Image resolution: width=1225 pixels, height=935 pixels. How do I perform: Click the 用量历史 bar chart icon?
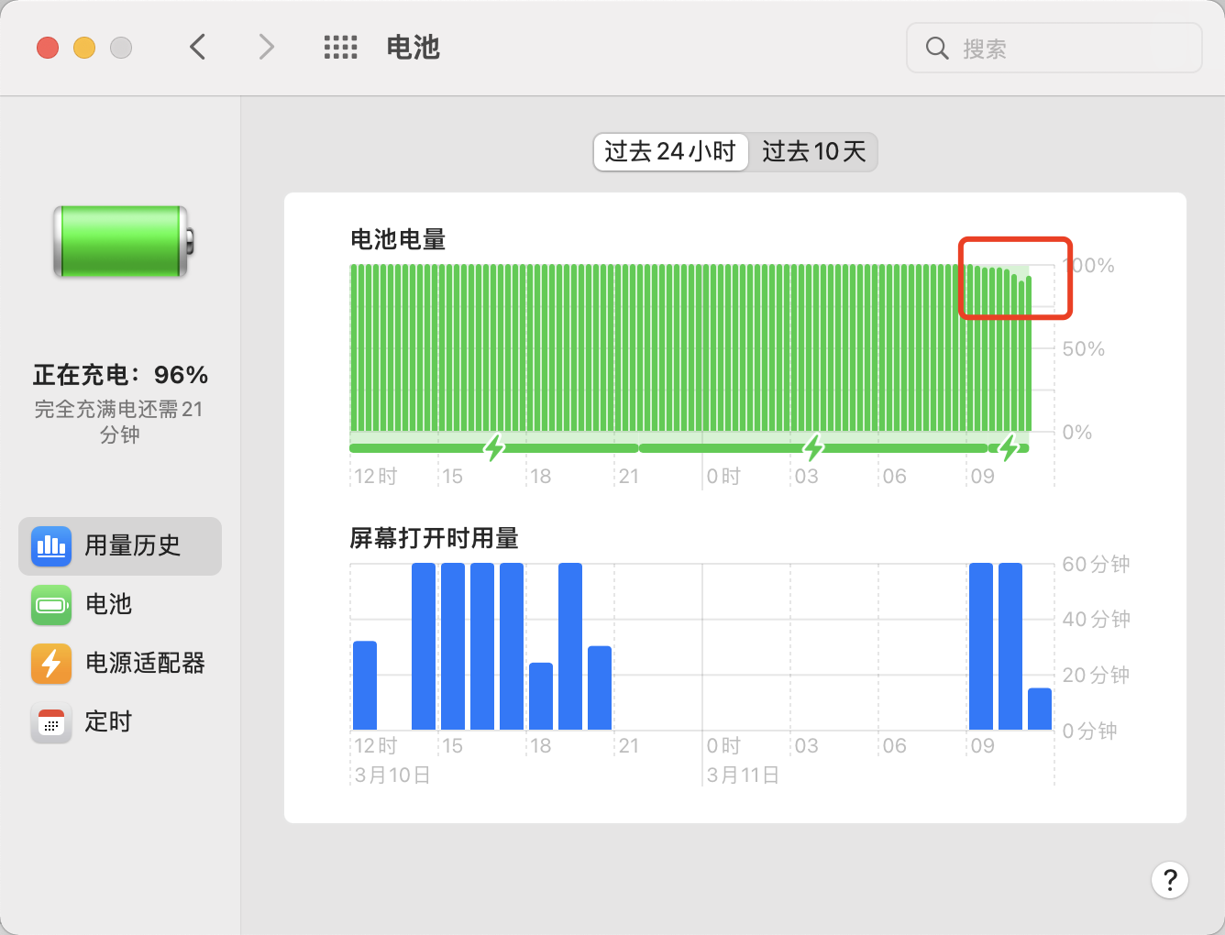[x=51, y=546]
